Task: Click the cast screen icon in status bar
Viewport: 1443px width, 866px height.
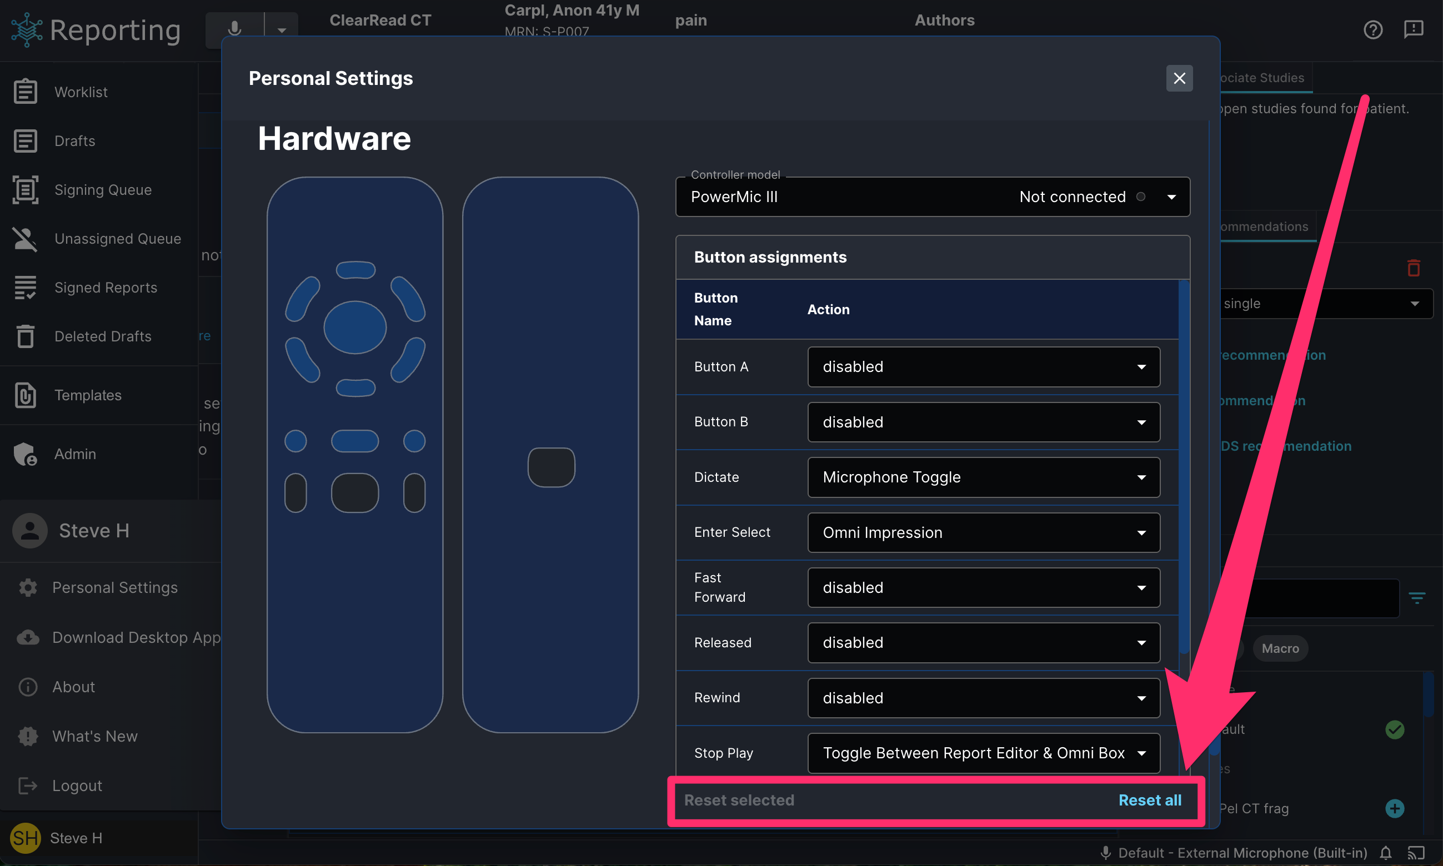Action: click(x=1416, y=853)
